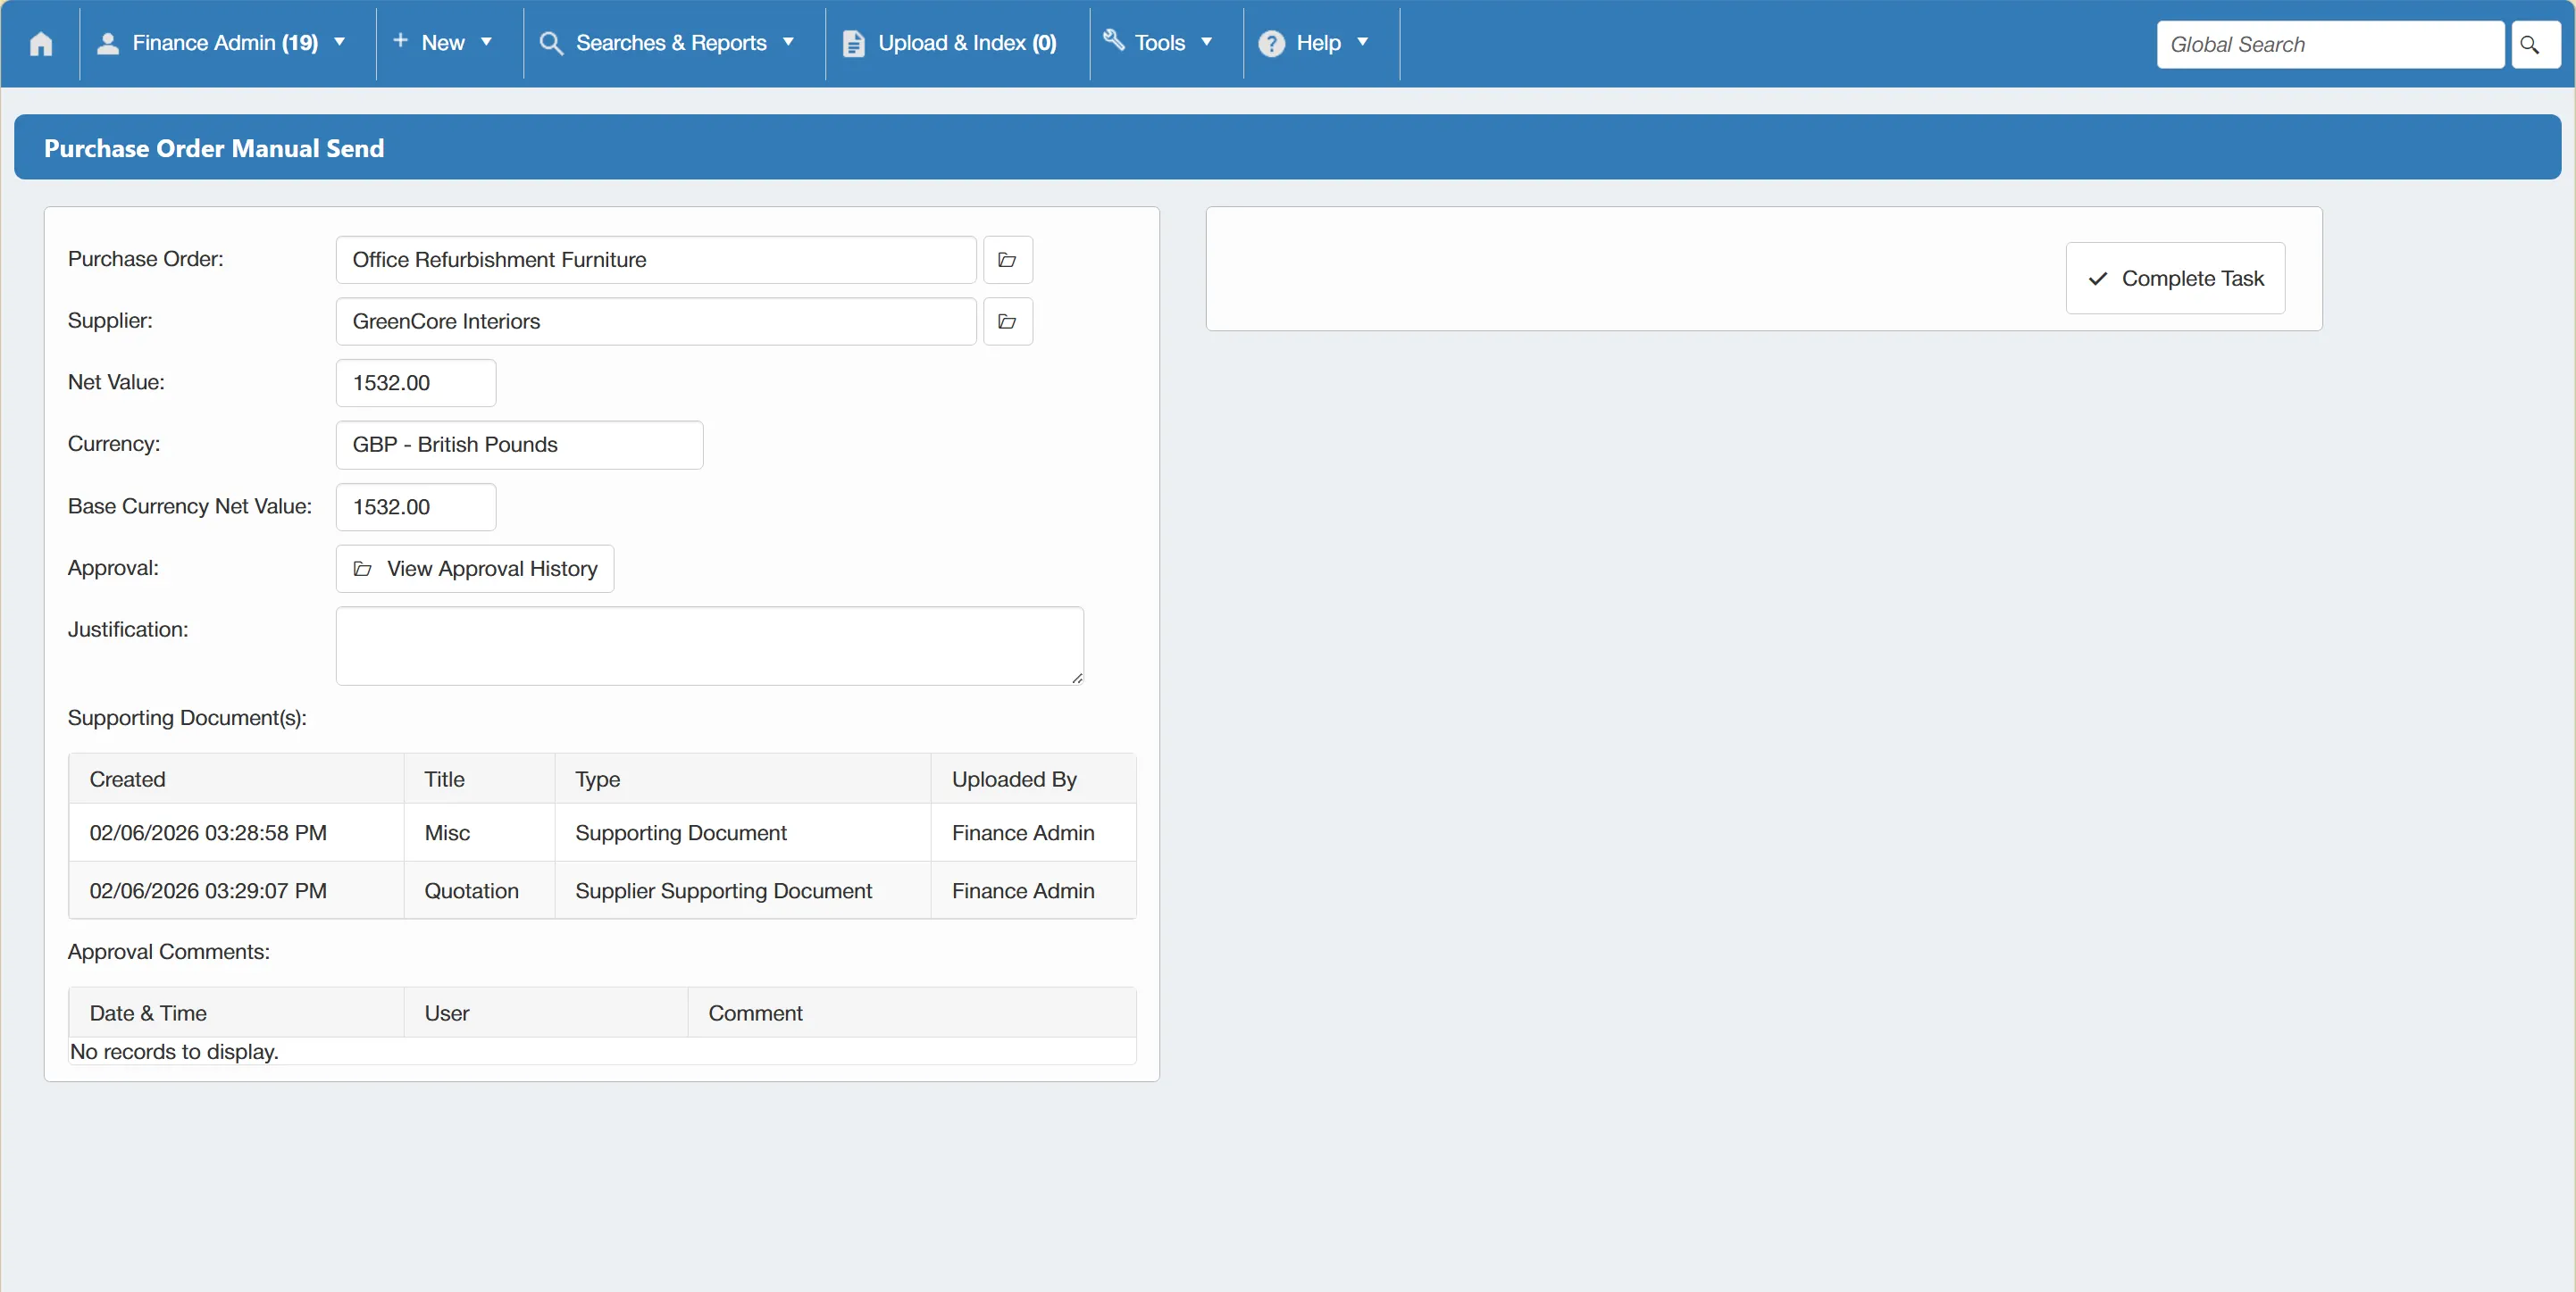Click the Searches & Reports magnifier icon
Image resolution: width=2576 pixels, height=1292 pixels.
[x=551, y=44]
